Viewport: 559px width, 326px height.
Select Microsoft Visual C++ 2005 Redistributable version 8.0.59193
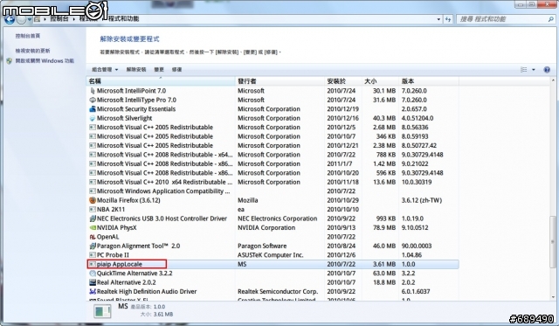coord(273,136)
